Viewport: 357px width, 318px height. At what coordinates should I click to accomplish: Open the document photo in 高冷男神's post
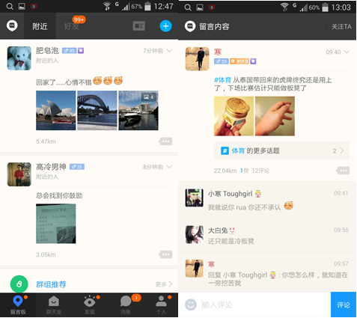56,224
